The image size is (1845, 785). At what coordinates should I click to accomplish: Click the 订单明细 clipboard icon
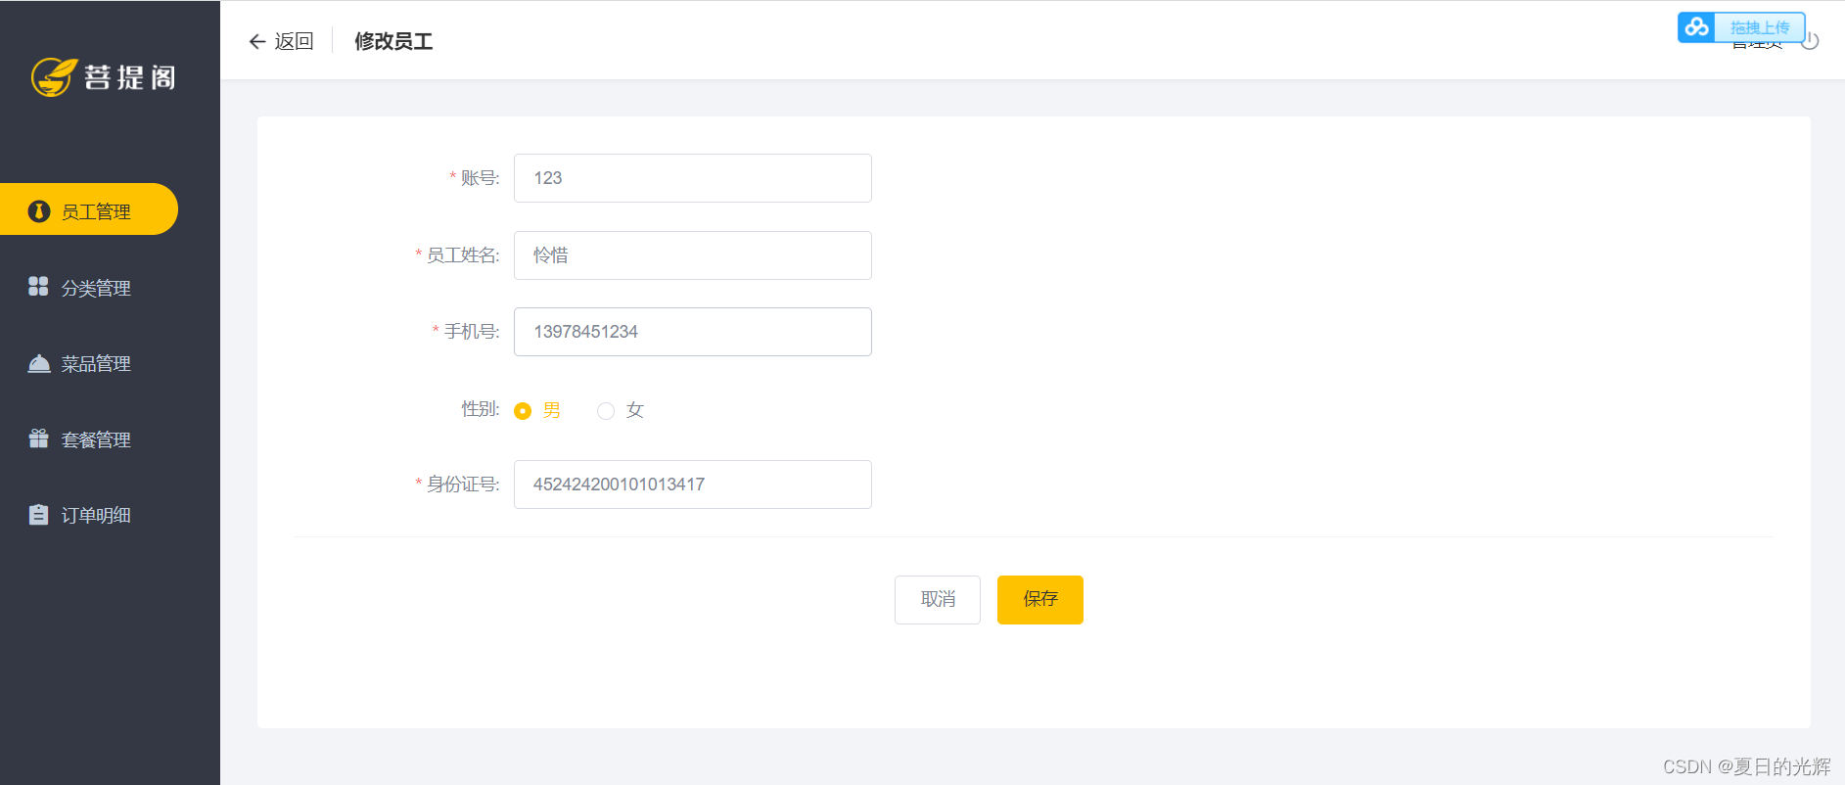[38, 515]
